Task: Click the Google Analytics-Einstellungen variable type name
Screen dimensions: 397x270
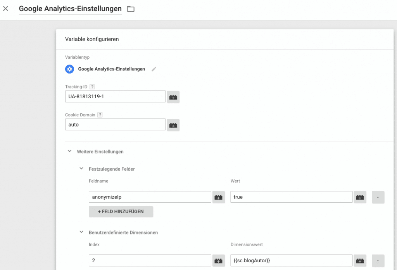Action: tap(111, 69)
